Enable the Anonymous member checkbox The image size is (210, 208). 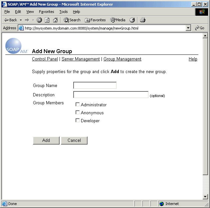[x=78, y=113]
